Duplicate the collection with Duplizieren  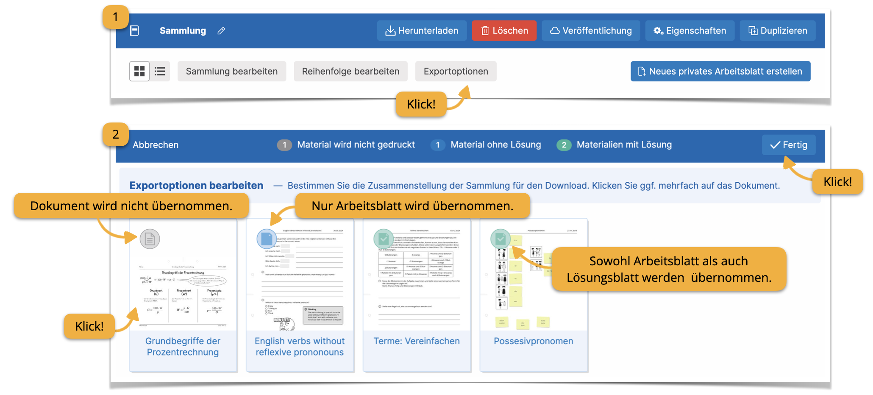tap(777, 31)
